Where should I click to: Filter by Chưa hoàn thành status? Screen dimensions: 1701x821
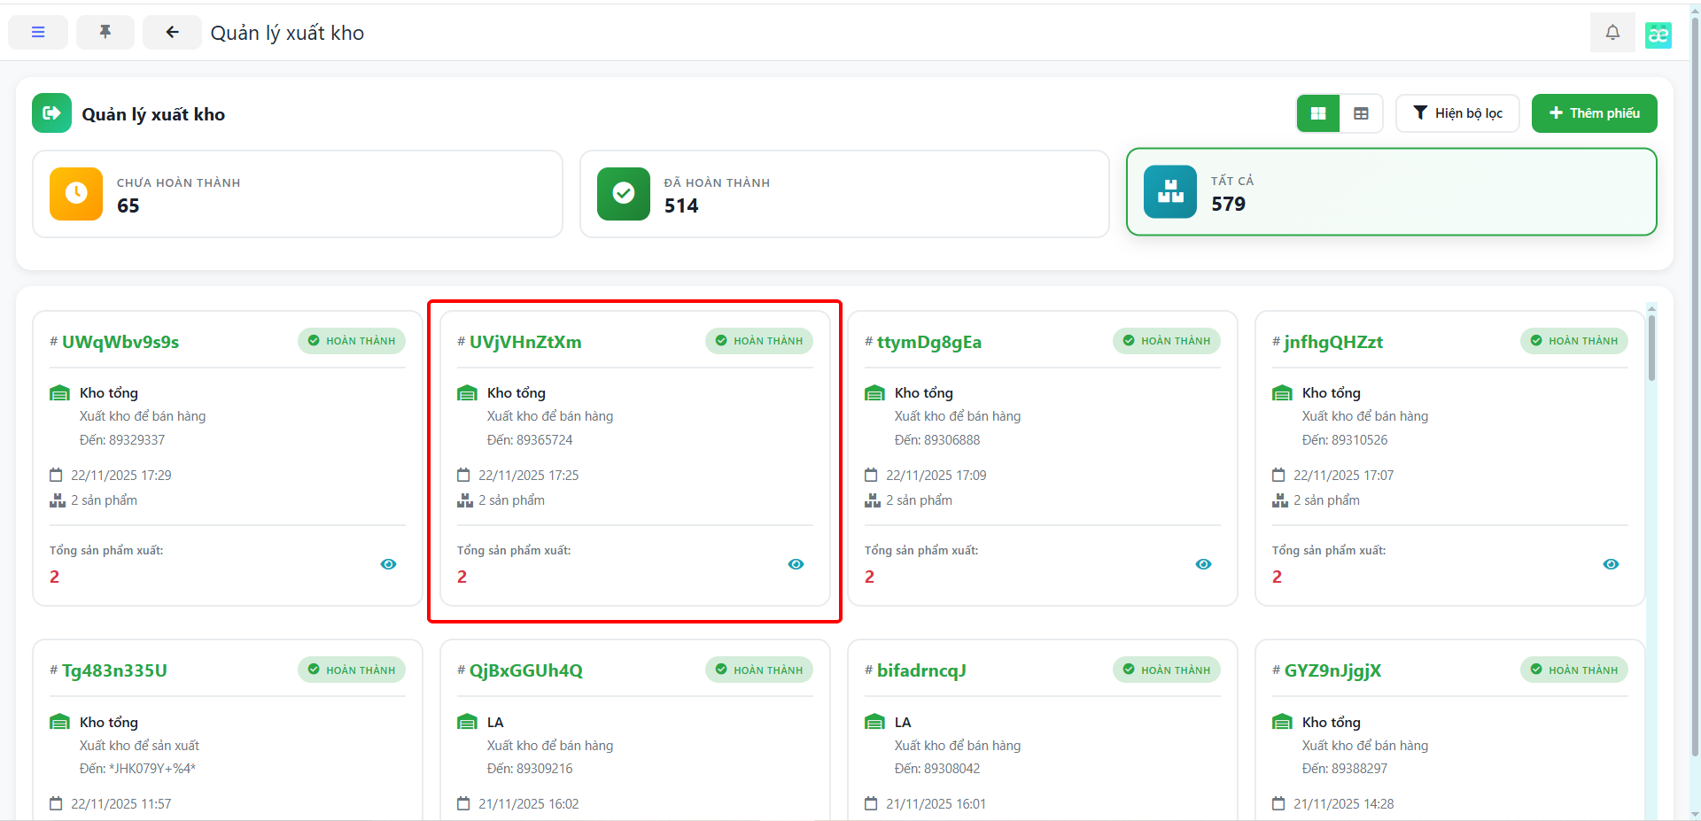coord(298,194)
